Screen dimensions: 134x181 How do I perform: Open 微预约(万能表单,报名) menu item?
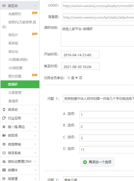point(19,24)
